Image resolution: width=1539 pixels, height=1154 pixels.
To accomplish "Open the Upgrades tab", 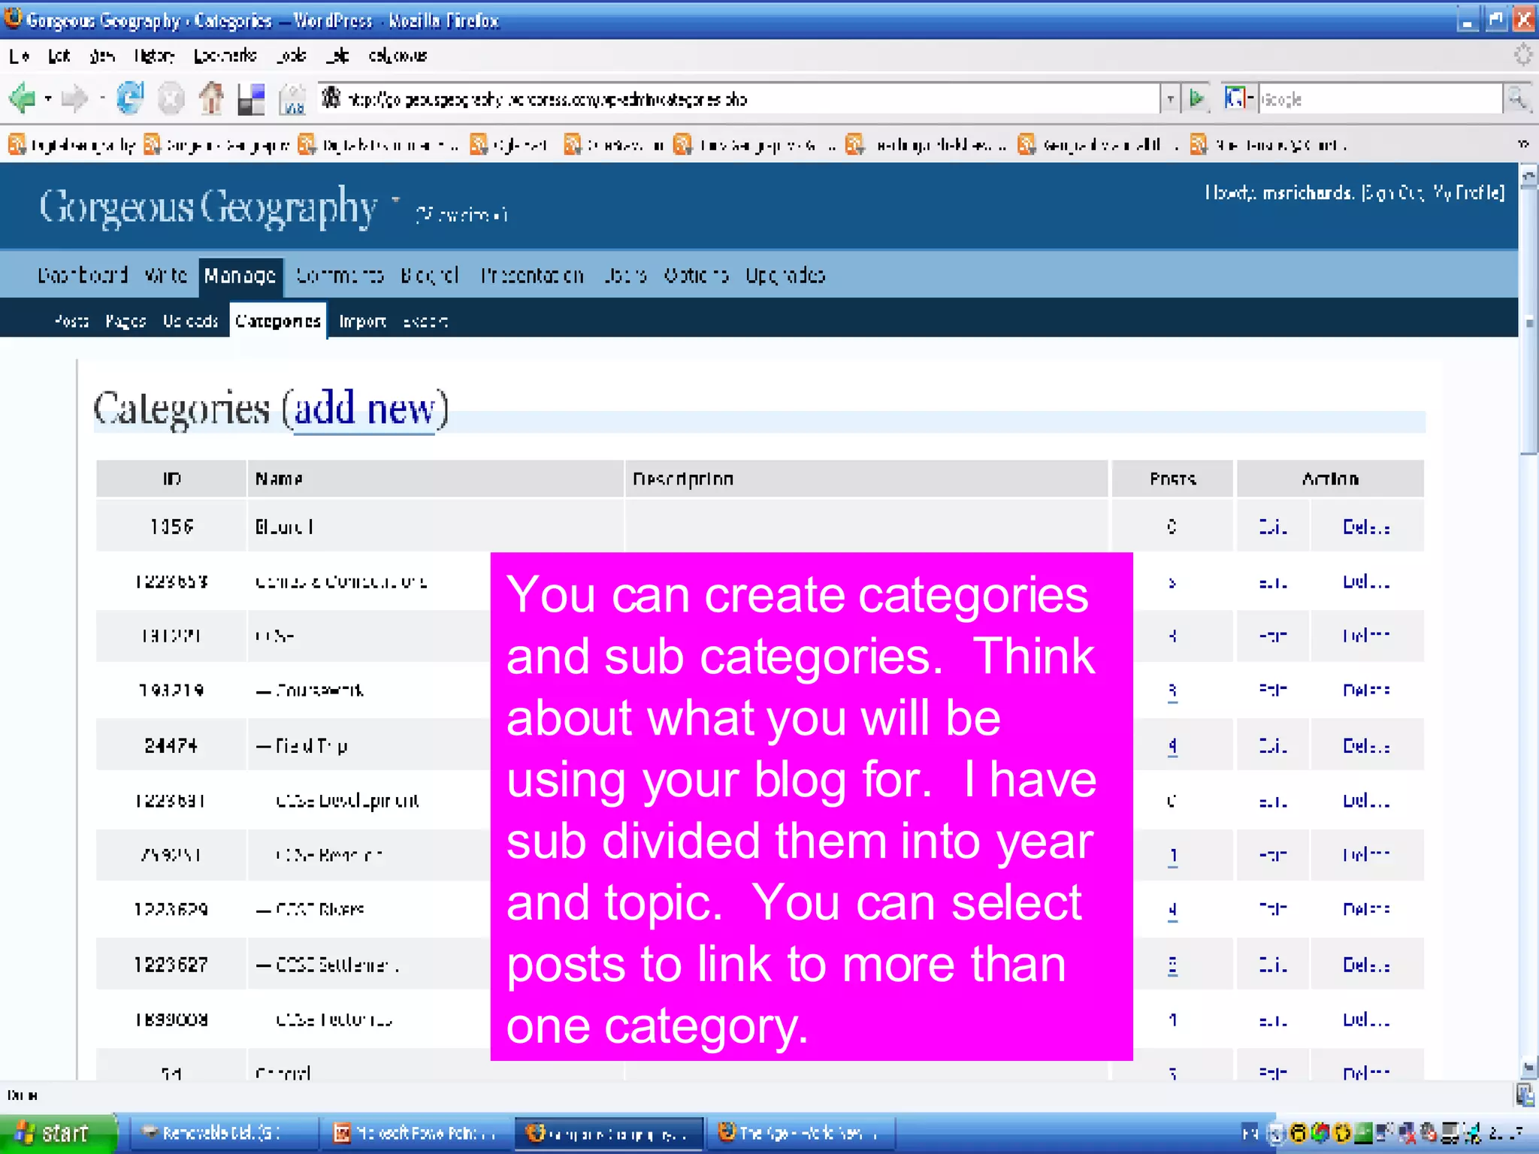I will pos(785,275).
